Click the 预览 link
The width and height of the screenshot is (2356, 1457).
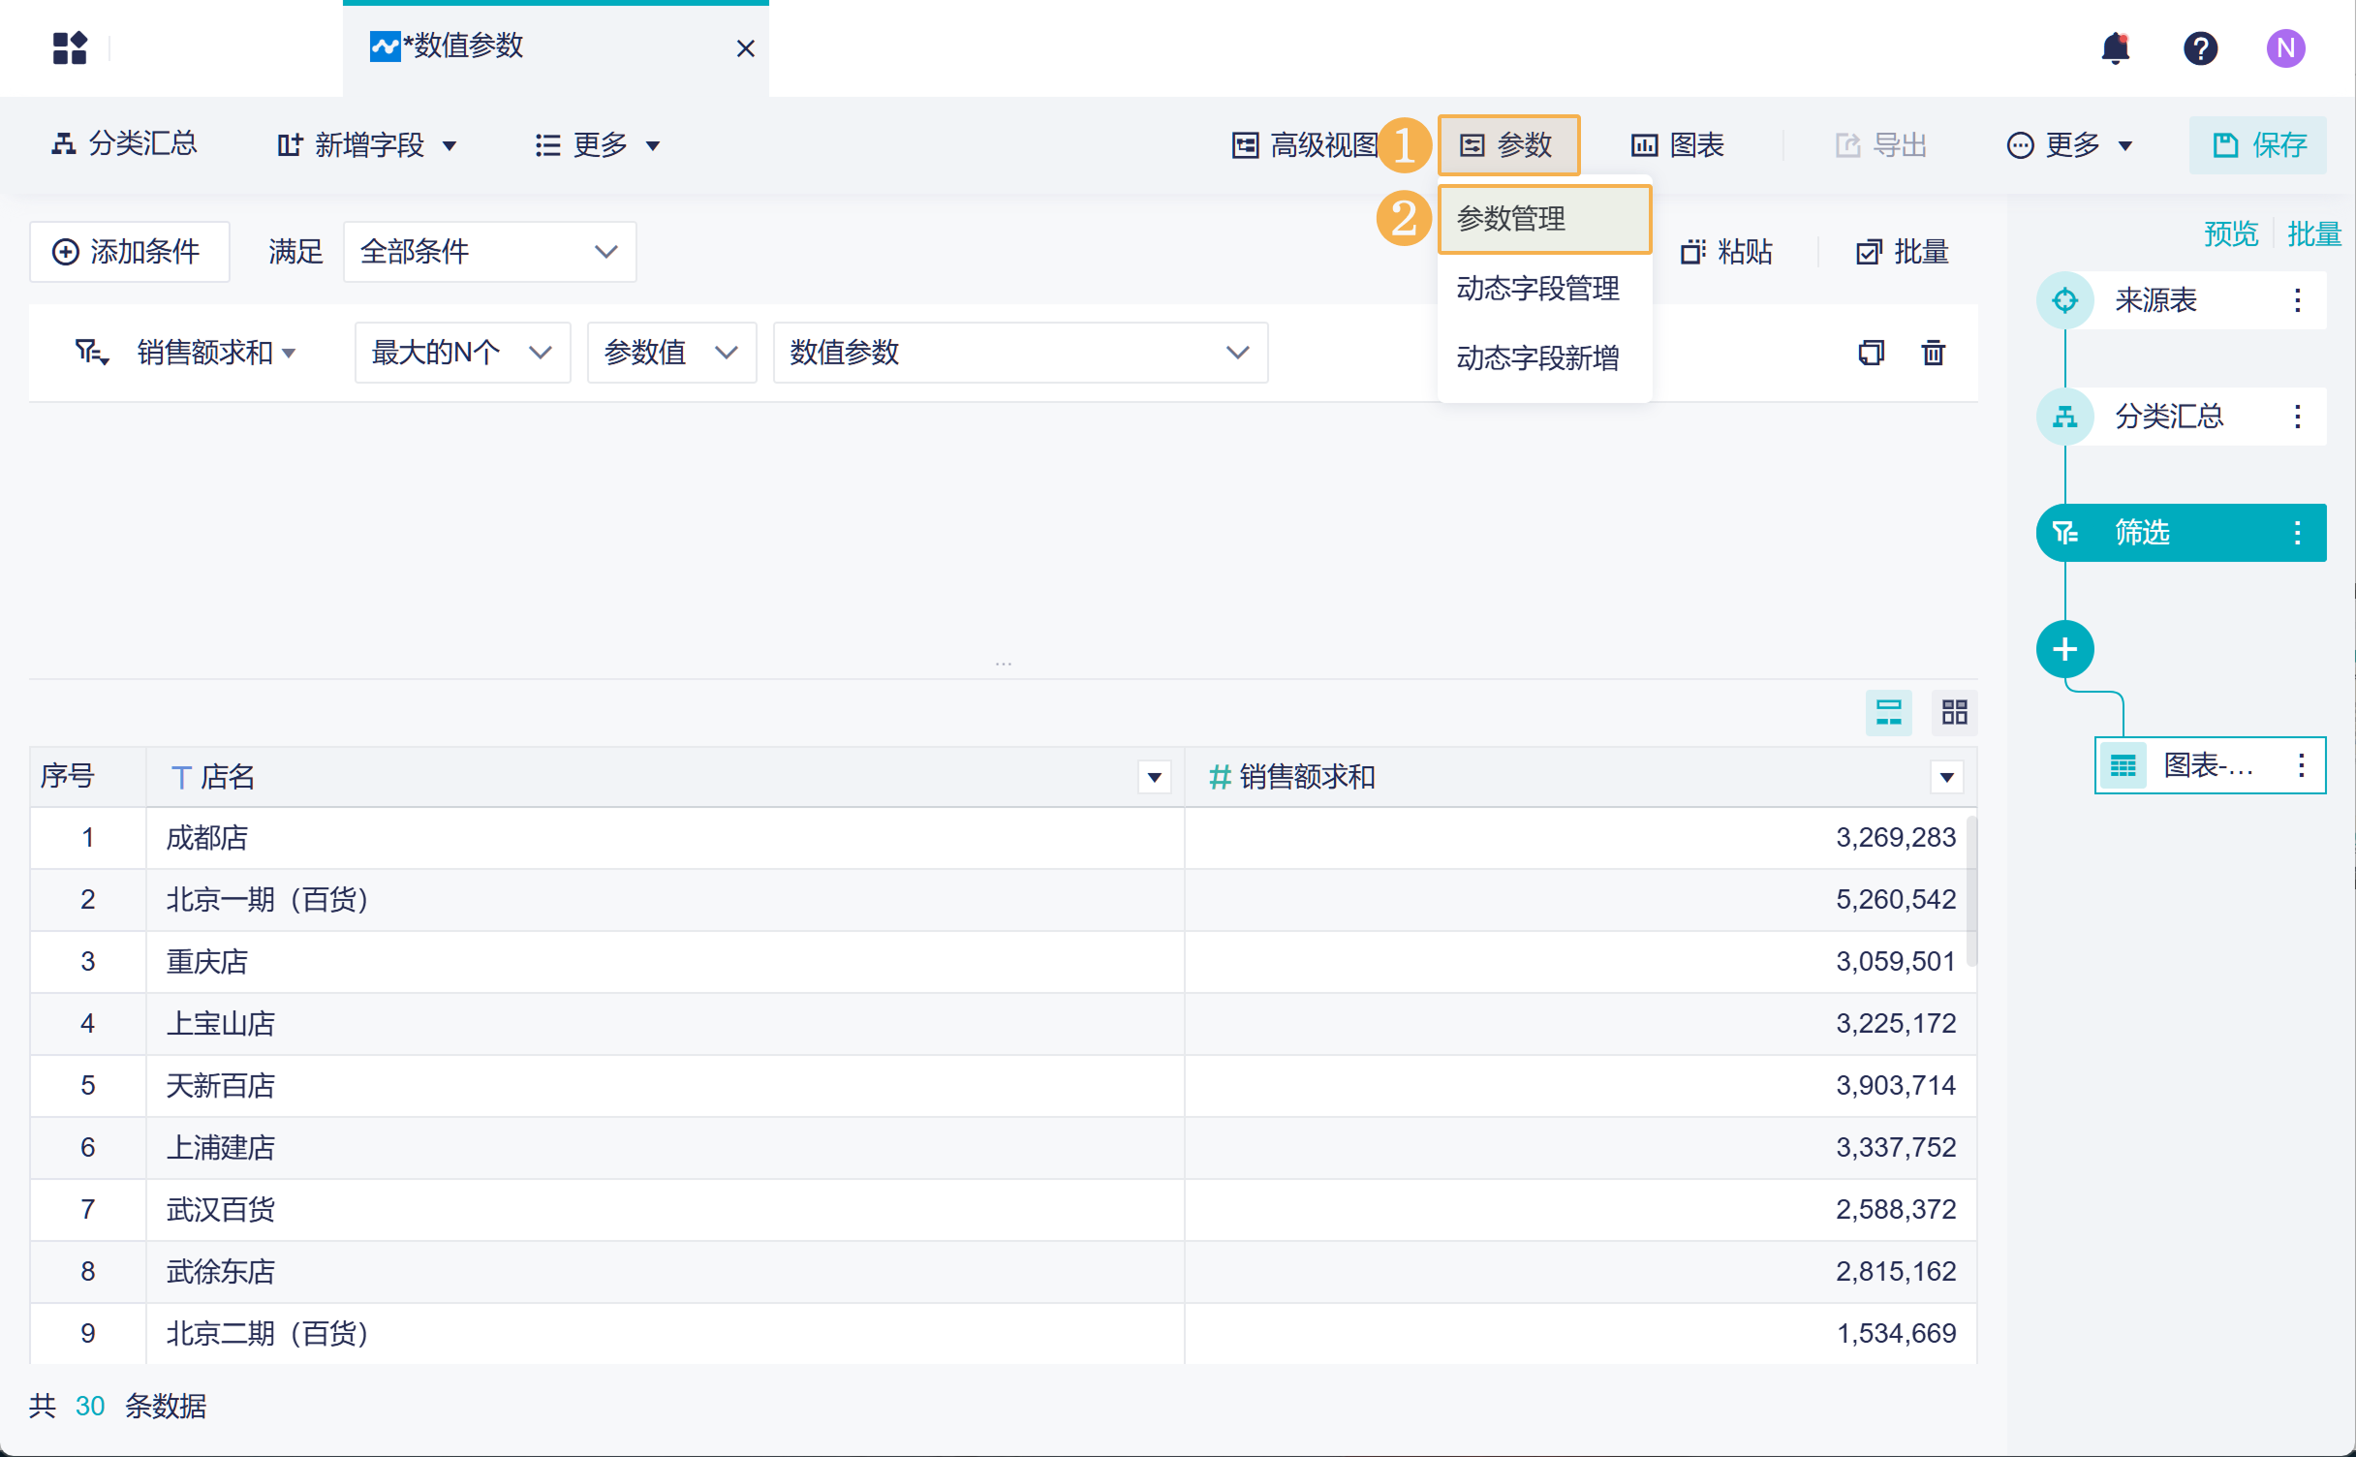point(2230,233)
